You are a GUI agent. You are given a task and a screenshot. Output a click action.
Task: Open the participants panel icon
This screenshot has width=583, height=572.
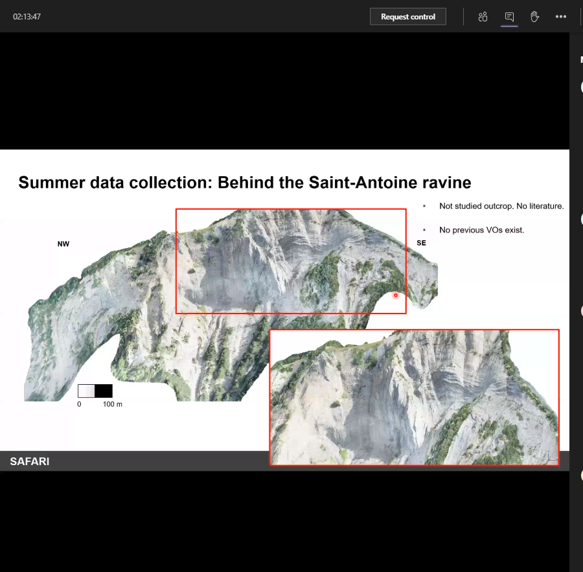pos(483,17)
